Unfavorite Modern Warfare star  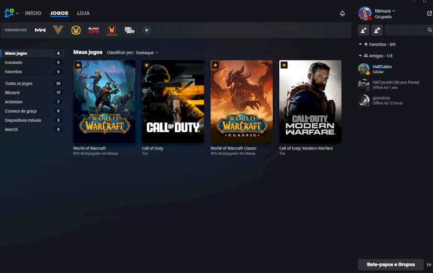coord(284,65)
